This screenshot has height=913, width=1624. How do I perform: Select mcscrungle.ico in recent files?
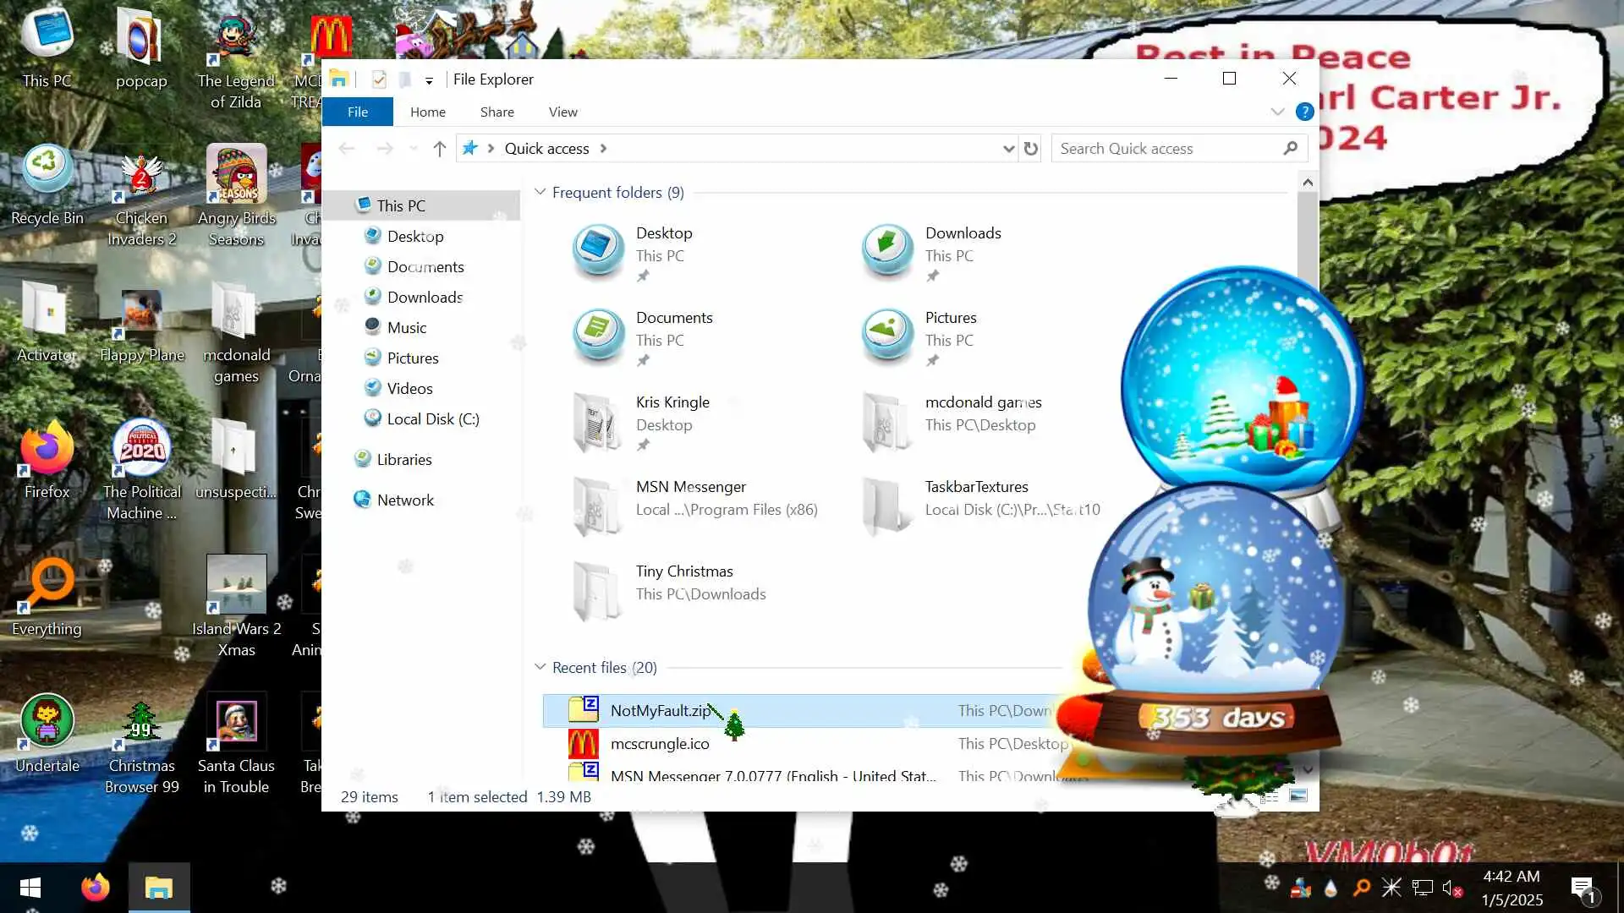(x=660, y=744)
